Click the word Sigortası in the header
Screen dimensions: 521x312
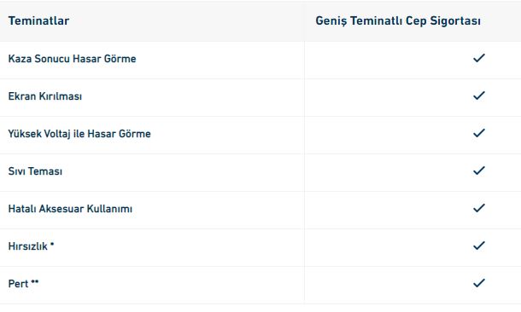[x=455, y=21]
